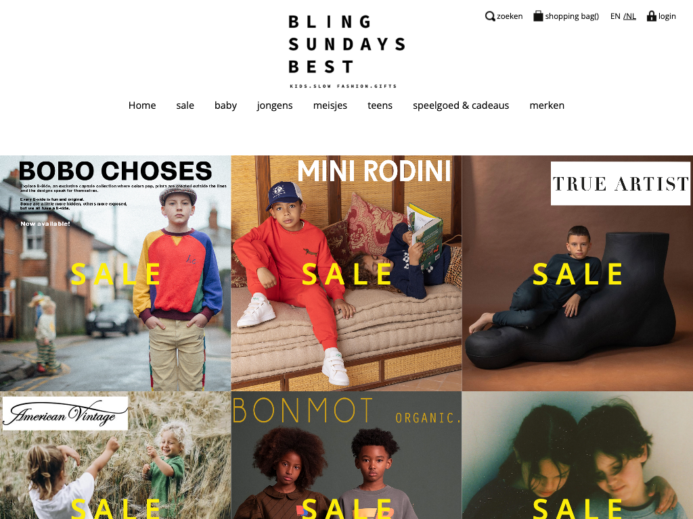Image resolution: width=693 pixels, height=519 pixels.
Task: Open the shopping bag icon
Action: 538,16
